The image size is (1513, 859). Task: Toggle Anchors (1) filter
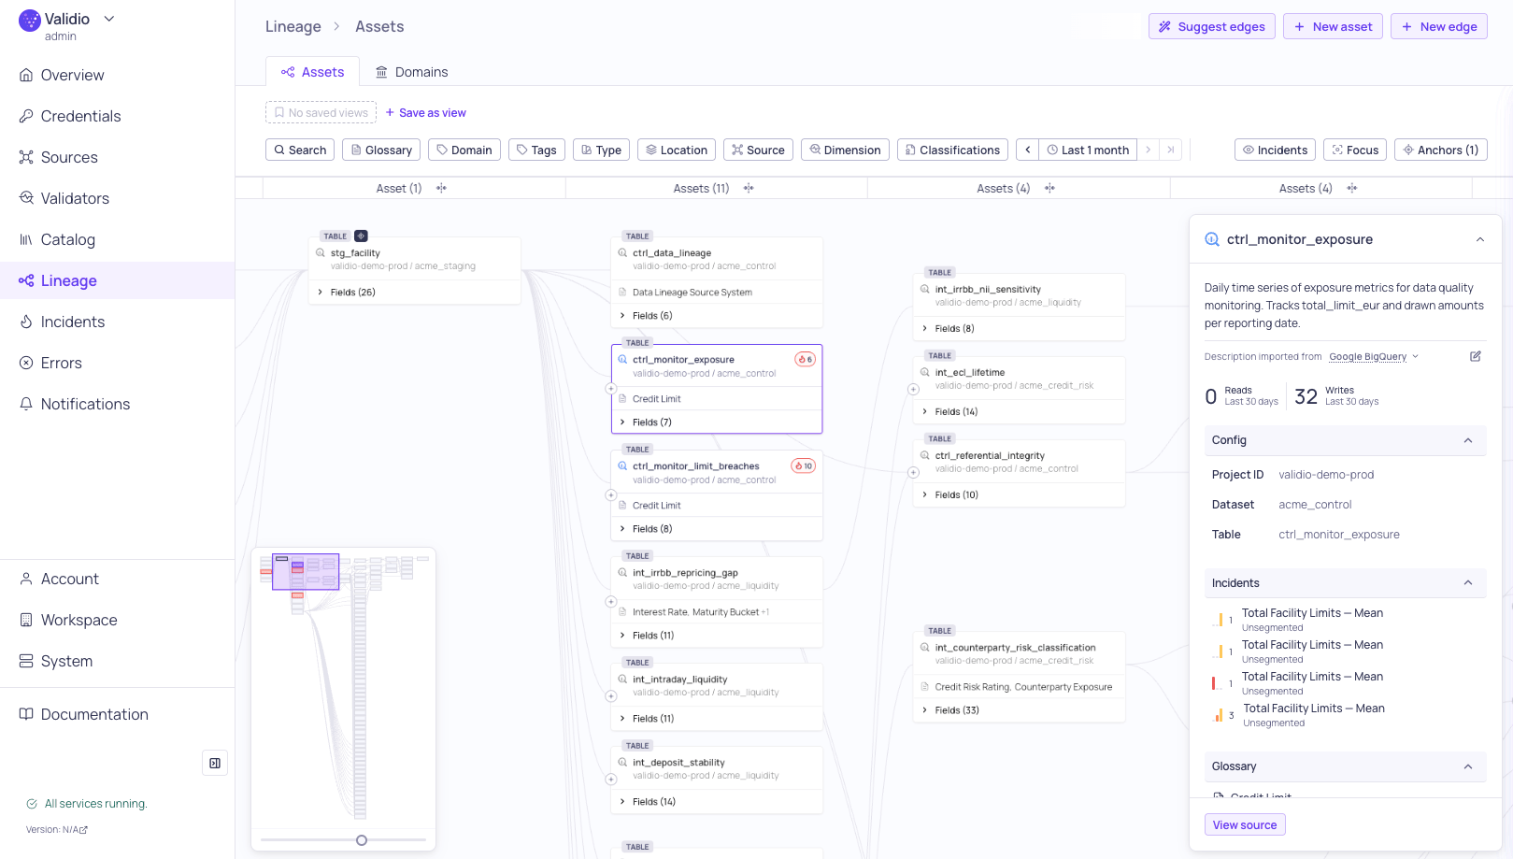tap(1440, 150)
